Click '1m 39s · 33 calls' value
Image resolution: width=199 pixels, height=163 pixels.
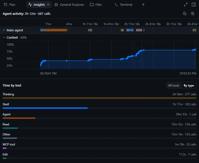pyautogui.click(x=185, y=144)
